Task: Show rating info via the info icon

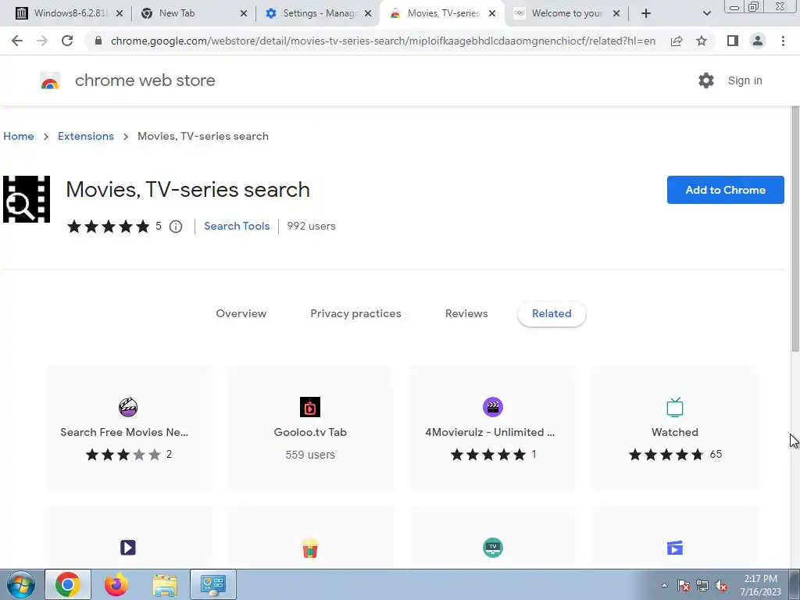Action: click(176, 227)
